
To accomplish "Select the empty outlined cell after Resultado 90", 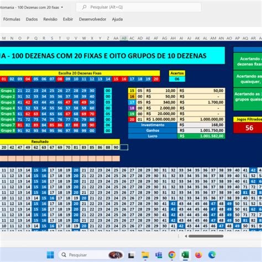I will [124, 148].
